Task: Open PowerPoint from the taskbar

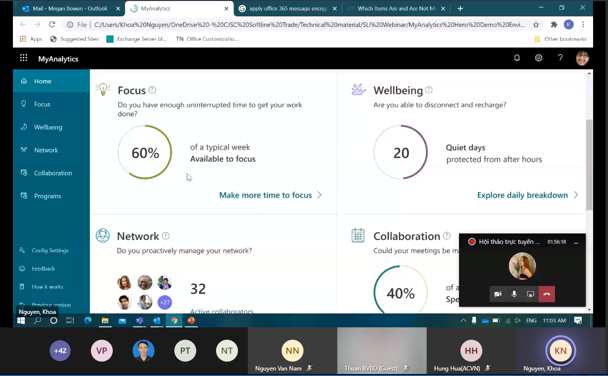Action: pos(191,320)
